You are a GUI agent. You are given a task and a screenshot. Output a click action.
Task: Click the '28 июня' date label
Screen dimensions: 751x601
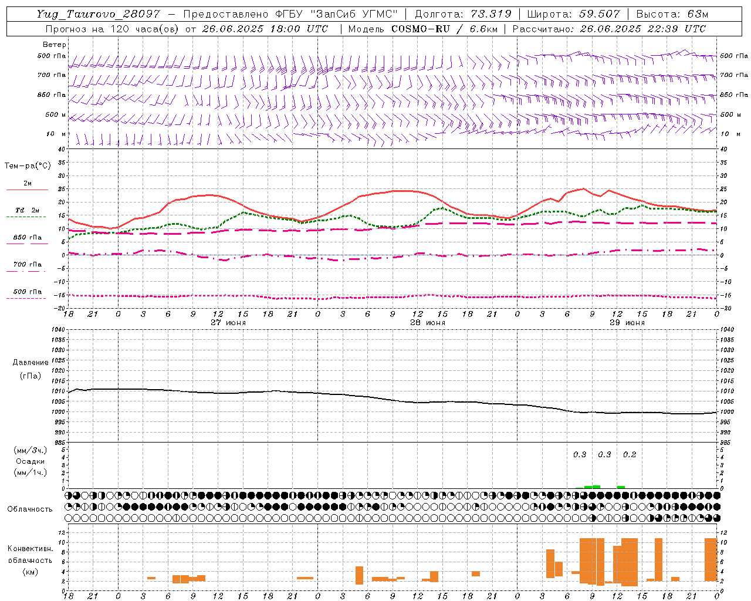click(428, 322)
